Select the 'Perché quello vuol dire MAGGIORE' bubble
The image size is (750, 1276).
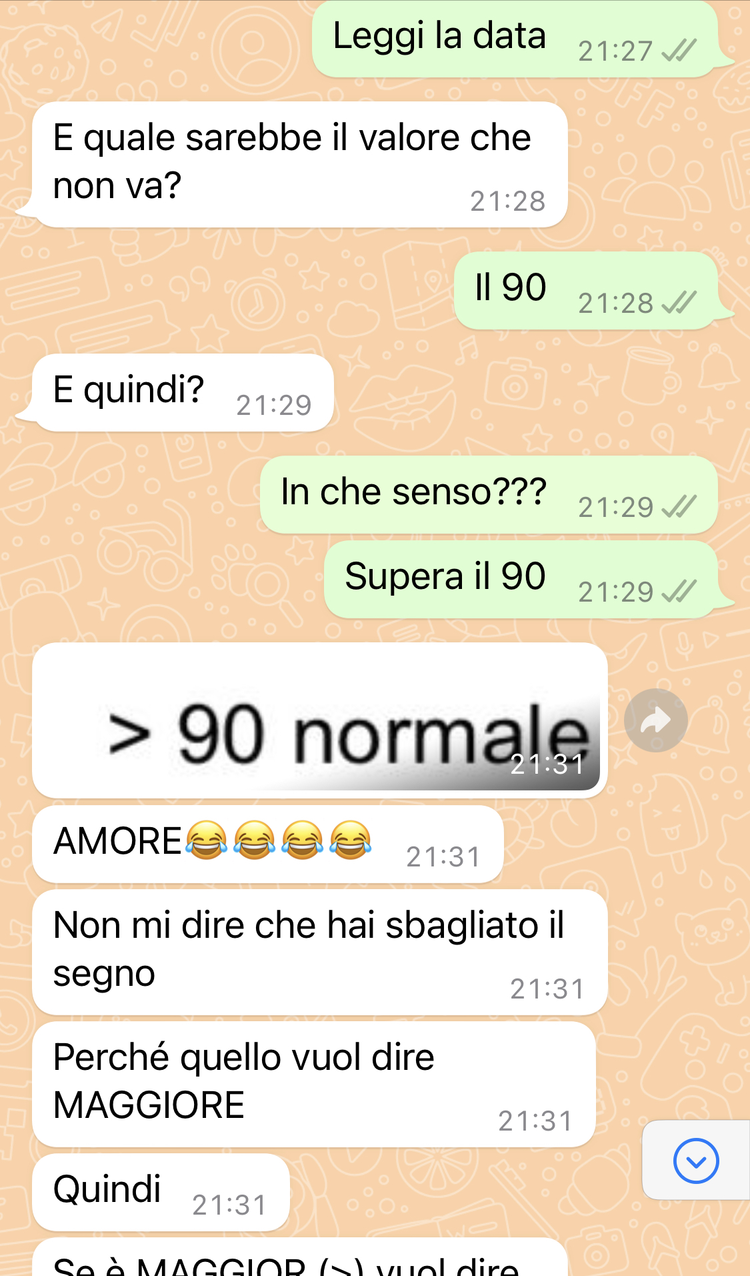pos(313,1084)
